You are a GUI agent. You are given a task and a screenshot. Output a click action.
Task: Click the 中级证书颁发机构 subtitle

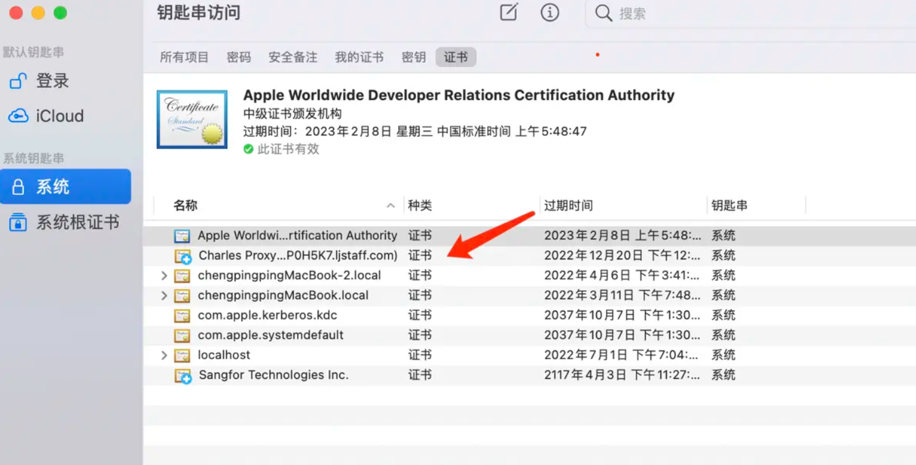(292, 114)
